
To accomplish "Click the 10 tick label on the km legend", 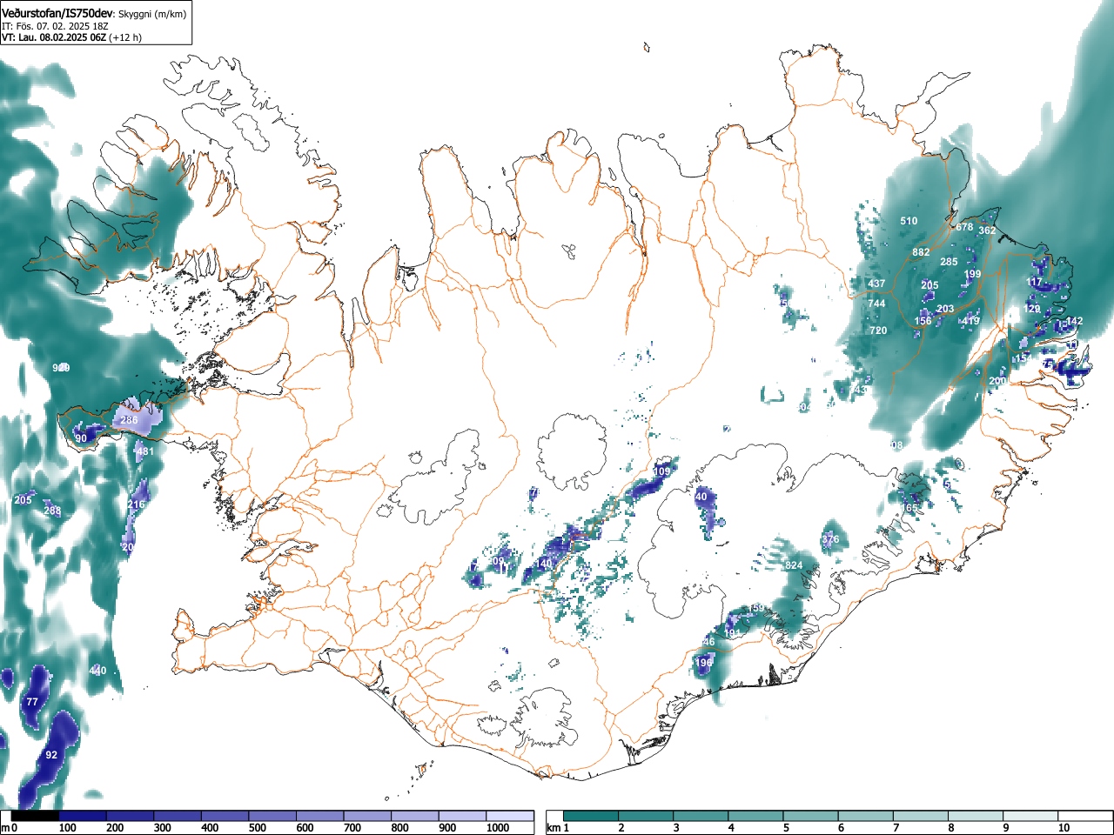I will tap(1064, 828).
